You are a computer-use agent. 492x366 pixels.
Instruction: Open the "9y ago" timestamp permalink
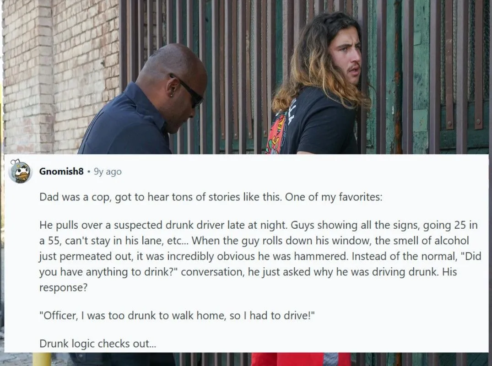coord(108,172)
